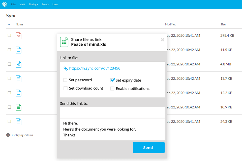Tick the Set download count checkbox

click(66, 89)
